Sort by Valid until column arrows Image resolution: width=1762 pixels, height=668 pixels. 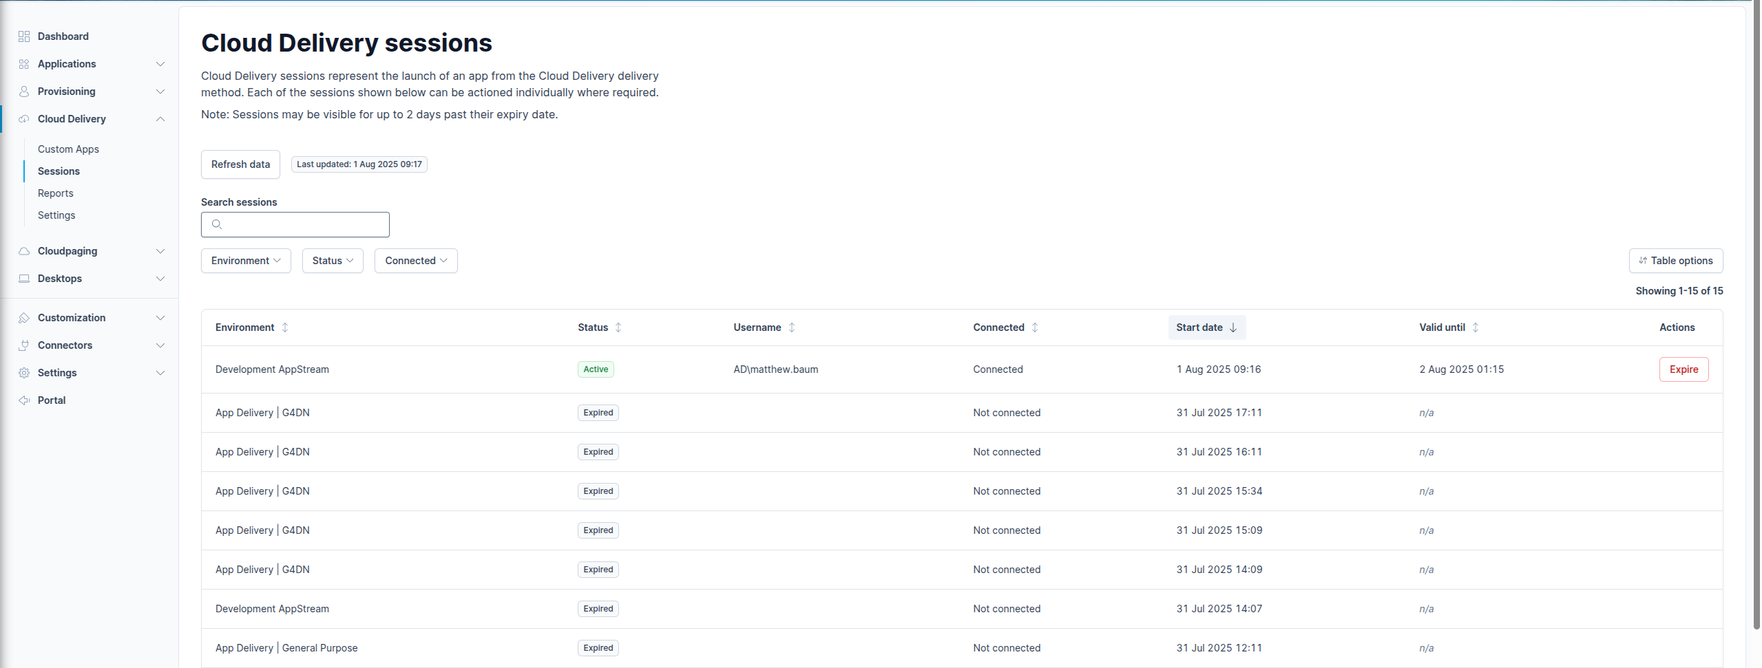pyautogui.click(x=1476, y=327)
